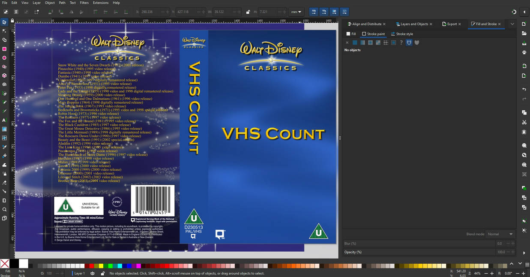Viewport: 530px width, 277px height.
Task: Select the Gradient tool
Action: click(x=4, y=129)
